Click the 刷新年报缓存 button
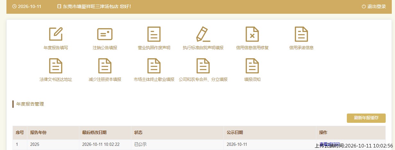This screenshot has width=395, height=150. click(366, 118)
